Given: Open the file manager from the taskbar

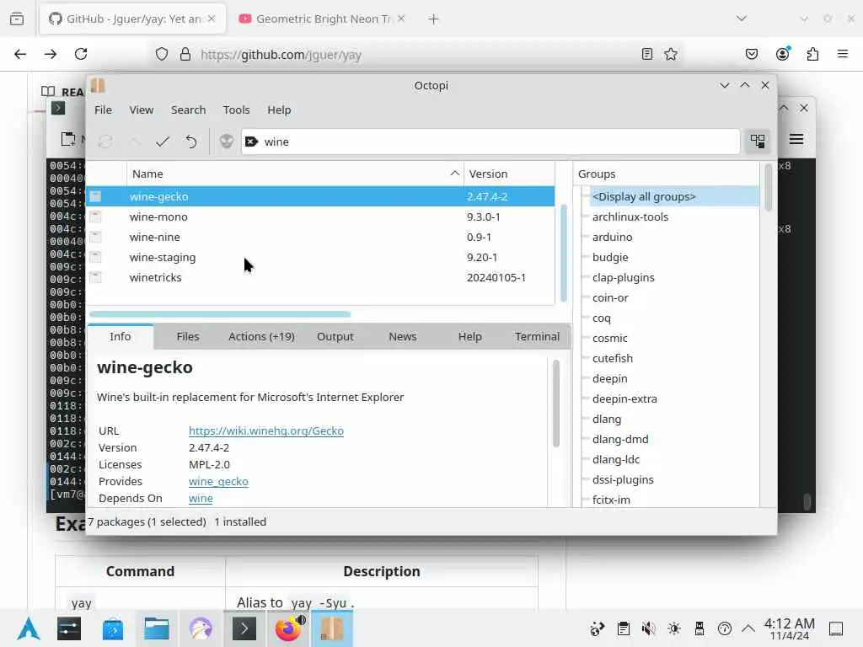Looking at the screenshot, I should point(156,628).
